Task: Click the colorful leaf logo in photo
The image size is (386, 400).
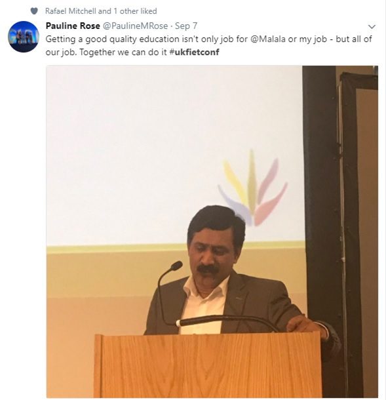Action: 252,188
